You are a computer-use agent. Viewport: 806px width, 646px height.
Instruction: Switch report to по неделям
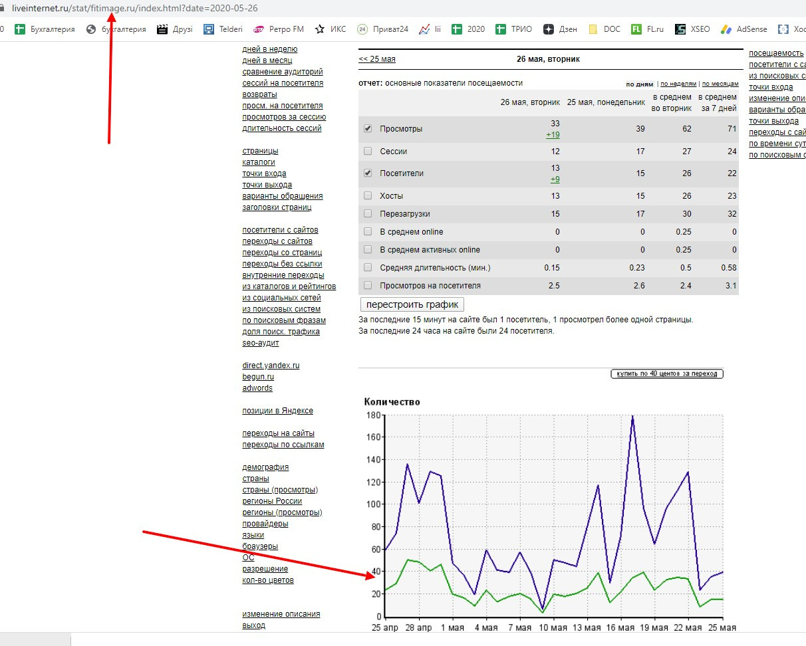tap(678, 84)
